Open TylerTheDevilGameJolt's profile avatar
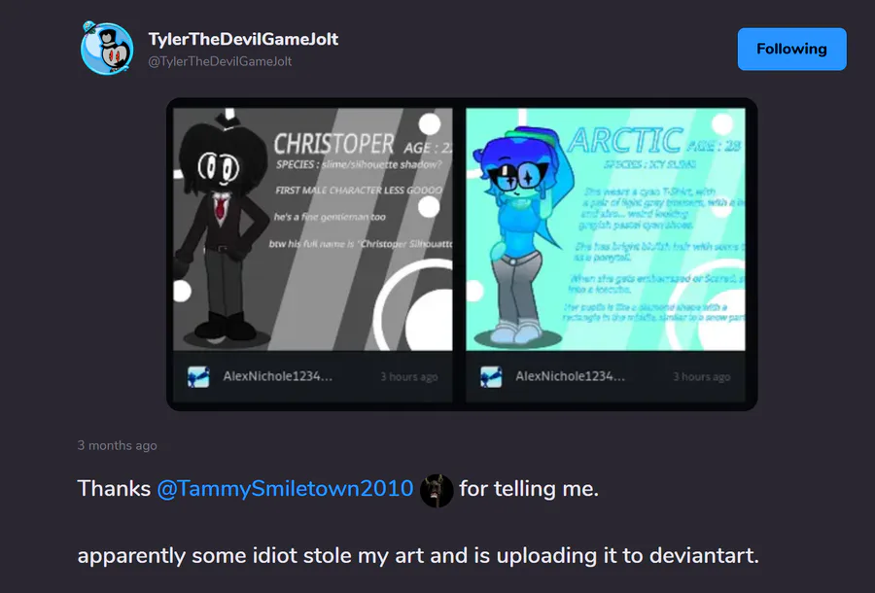Viewport: 875px width, 593px height. click(x=107, y=49)
